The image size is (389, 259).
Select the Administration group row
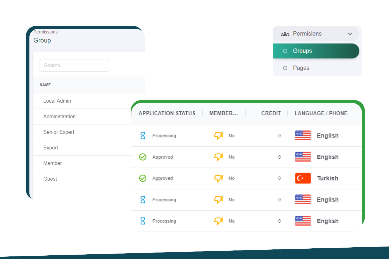tap(82, 117)
